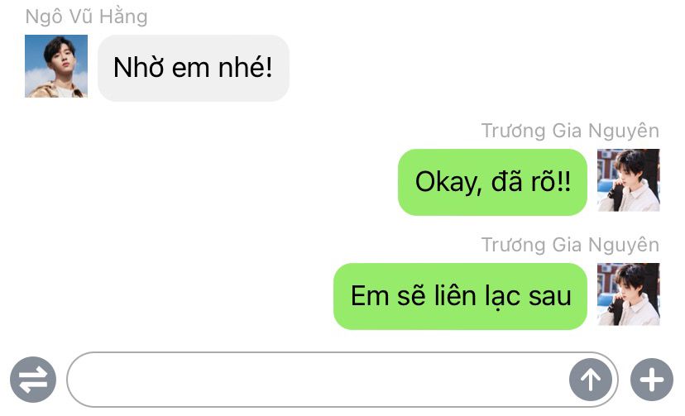This screenshot has width=685, height=416.
Task: Click the word "rõ!!" in green bubble
Action: (x=550, y=181)
